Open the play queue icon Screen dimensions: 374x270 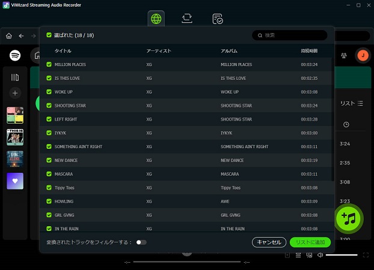[298, 255]
